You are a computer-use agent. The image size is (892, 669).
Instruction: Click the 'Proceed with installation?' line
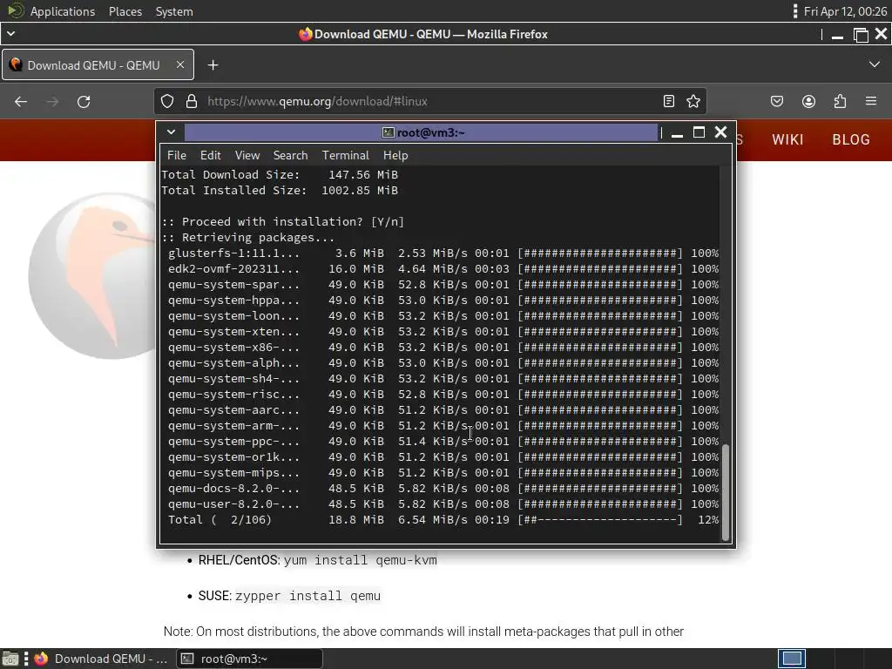(283, 221)
